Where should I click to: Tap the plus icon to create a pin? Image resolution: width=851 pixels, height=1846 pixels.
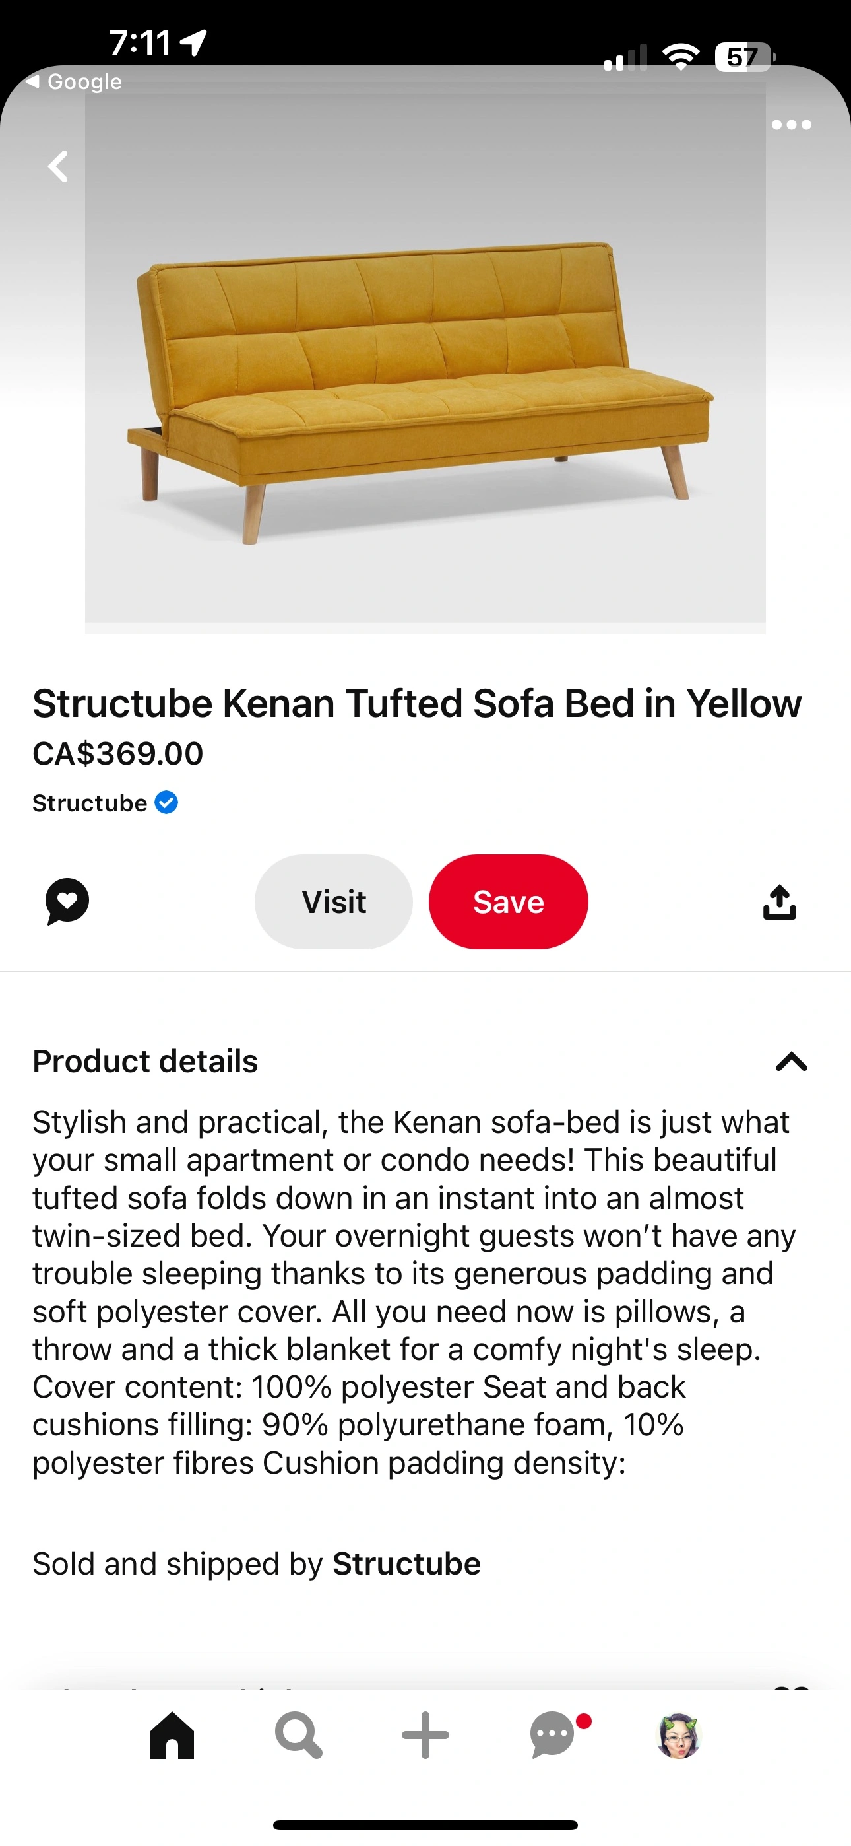425,1735
